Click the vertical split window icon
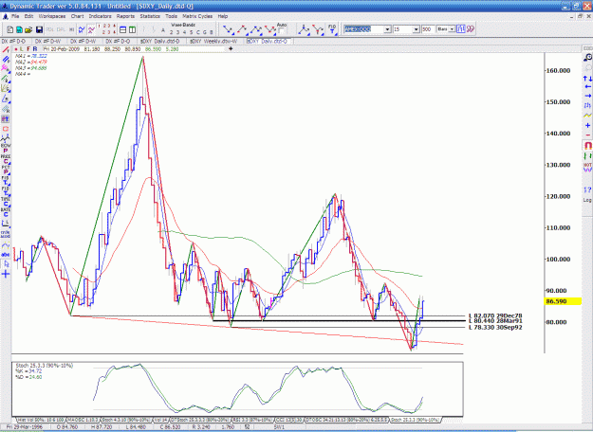This screenshot has width=593, height=432. click(132, 29)
